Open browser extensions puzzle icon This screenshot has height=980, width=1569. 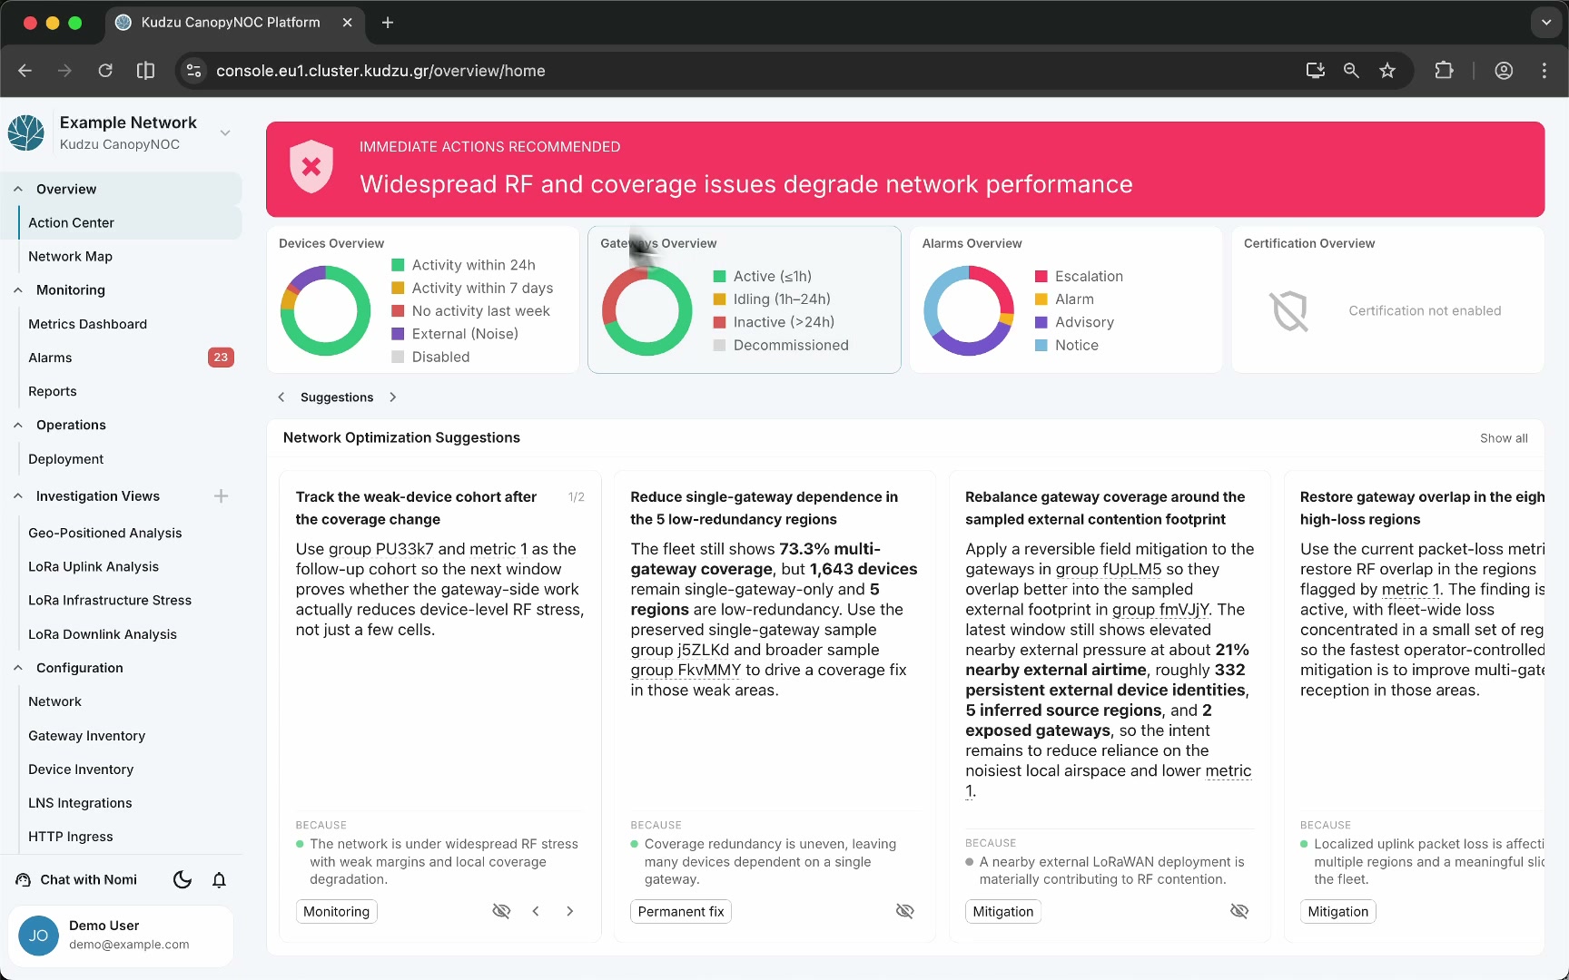[1444, 71]
